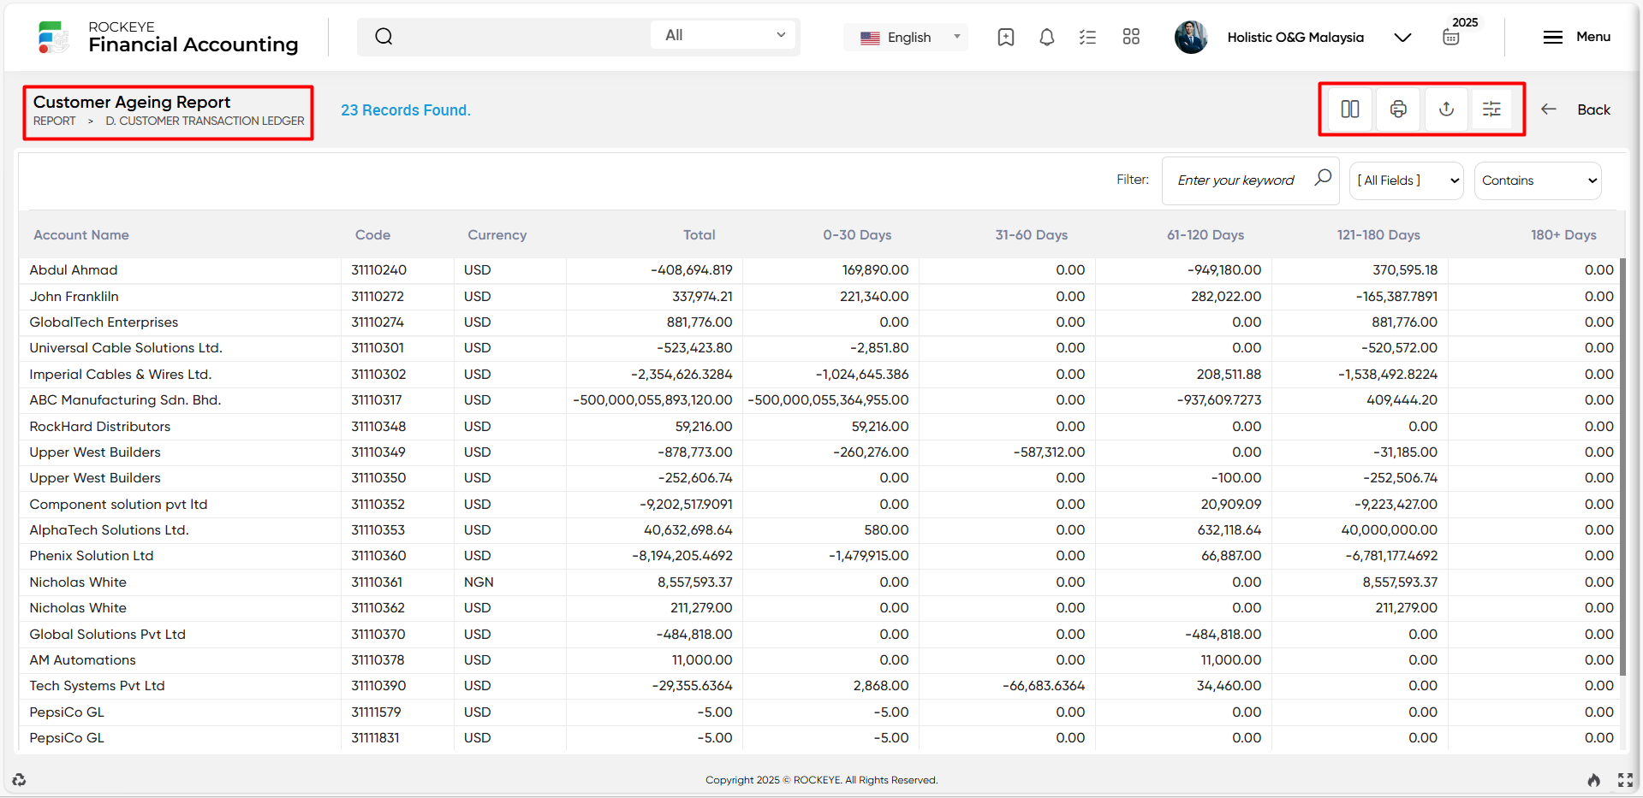Screen dimensions: 1643x798
Task: Click the search magnifier icon in top bar
Action: [384, 36]
